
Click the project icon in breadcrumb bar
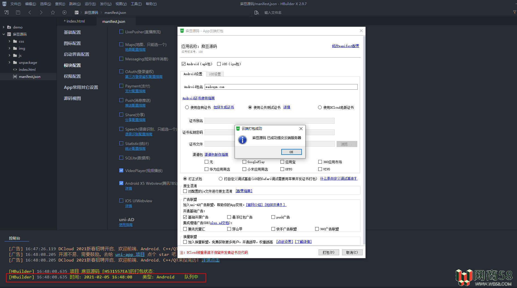(x=77, y=12)
